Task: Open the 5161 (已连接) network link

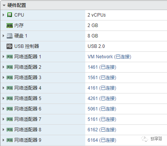Action: click(102, 119)
